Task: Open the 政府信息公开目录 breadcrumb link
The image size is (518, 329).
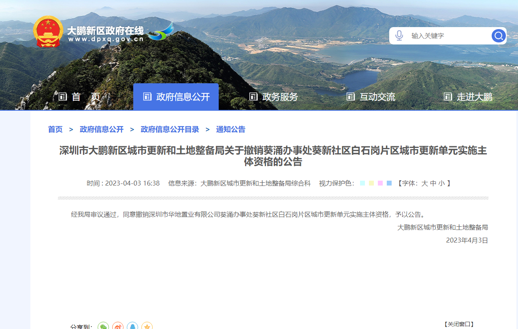Action: tap(170, 129)
